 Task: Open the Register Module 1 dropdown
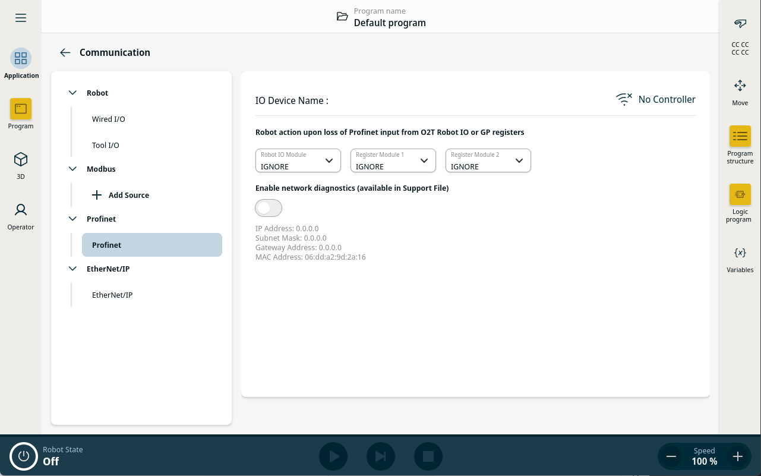point(393,160)
